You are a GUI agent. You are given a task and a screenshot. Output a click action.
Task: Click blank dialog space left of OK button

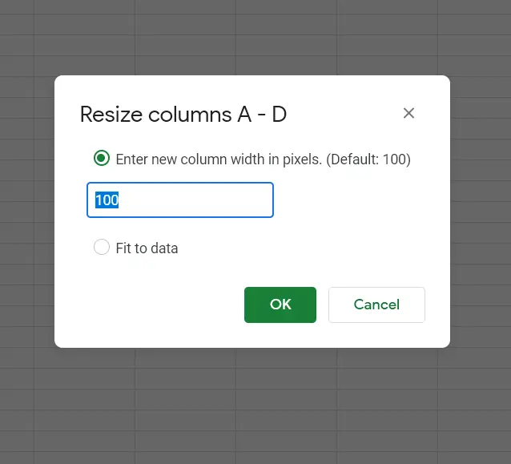[150, 305]
